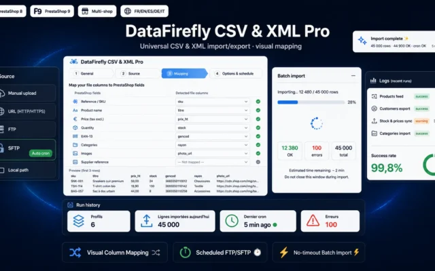Open the sku column dropdown
The image size is (435, 271).
point(213,102)
